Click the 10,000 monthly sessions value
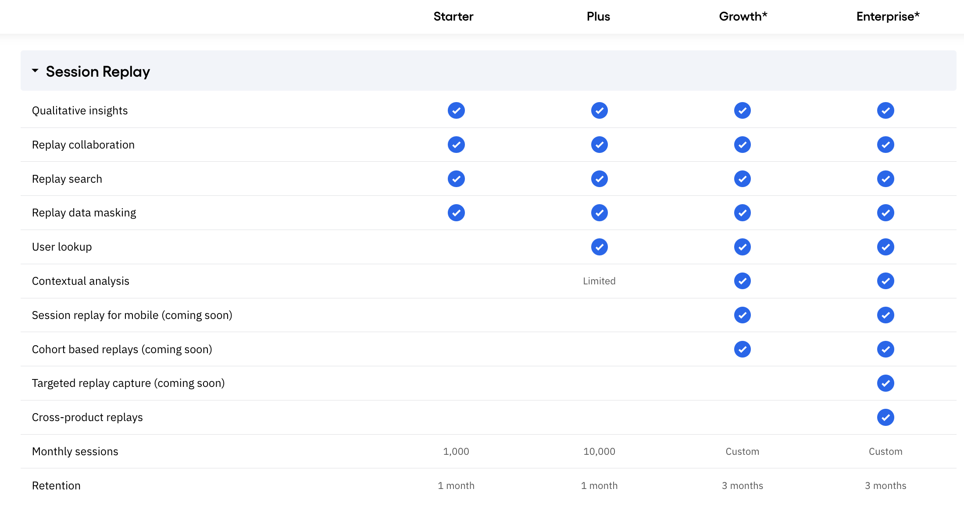The height and width of the screenshot is (510, 964). 599,451
